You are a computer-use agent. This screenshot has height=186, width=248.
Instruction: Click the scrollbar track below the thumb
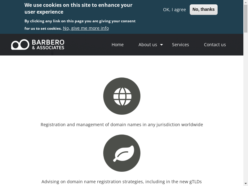pos(246,108)
